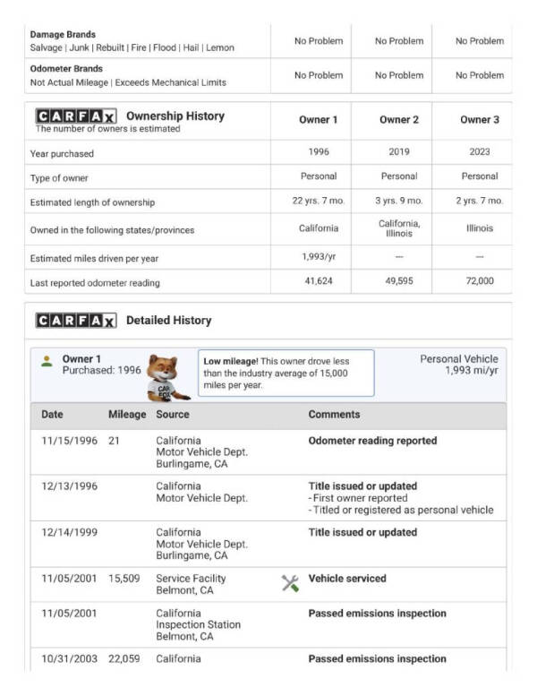Click the CARFAX logo beside Detailed History

[x=75, y=321]
